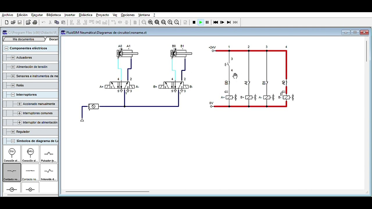The width and height of the screenshot is (372, 209).
Task: Select cylinder A with sensors A0 A1
Action: click(127, 53)
